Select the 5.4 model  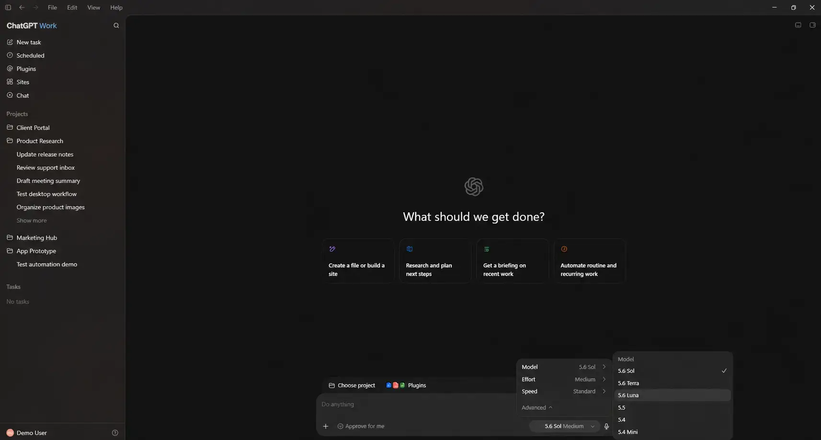[x=673, y=420]
